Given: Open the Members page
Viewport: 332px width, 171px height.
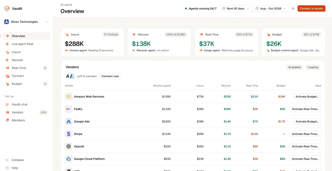Looking at the screenshot, I should click(26, 120).
